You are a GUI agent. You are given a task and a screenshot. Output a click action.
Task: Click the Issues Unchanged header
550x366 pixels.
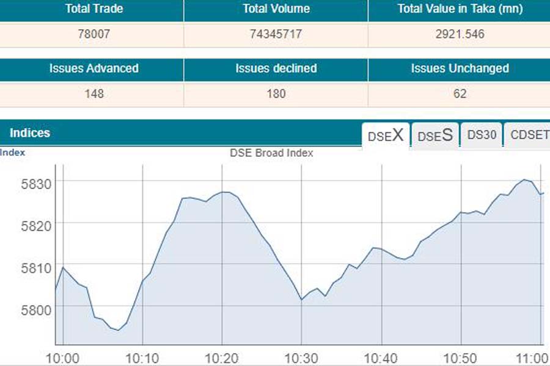tap(459, 68)
